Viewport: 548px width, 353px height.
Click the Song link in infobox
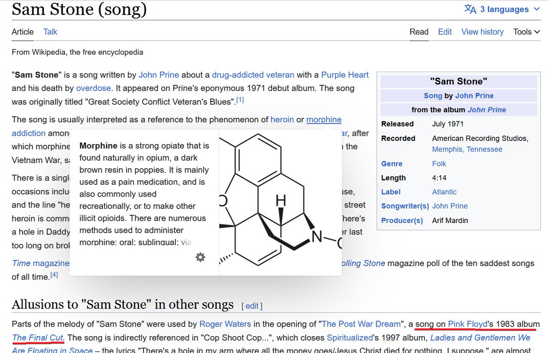coord(433,96)
